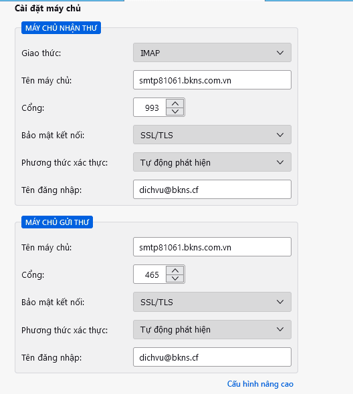Focus incoming Tên đăng nhập field
Viewport: 353px width, 394px height.
click(212, 189)
